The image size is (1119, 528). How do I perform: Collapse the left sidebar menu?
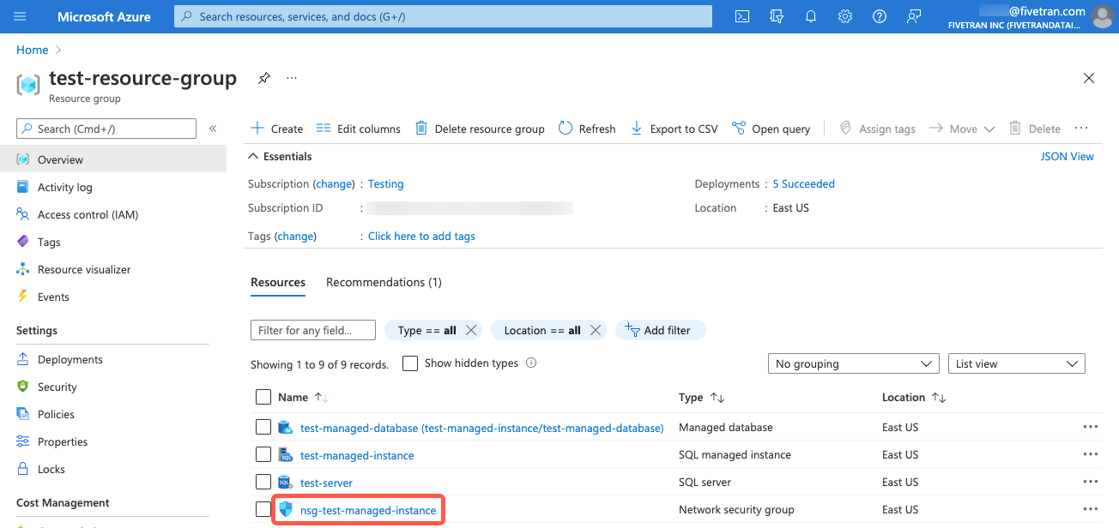(x=213, y=129)
